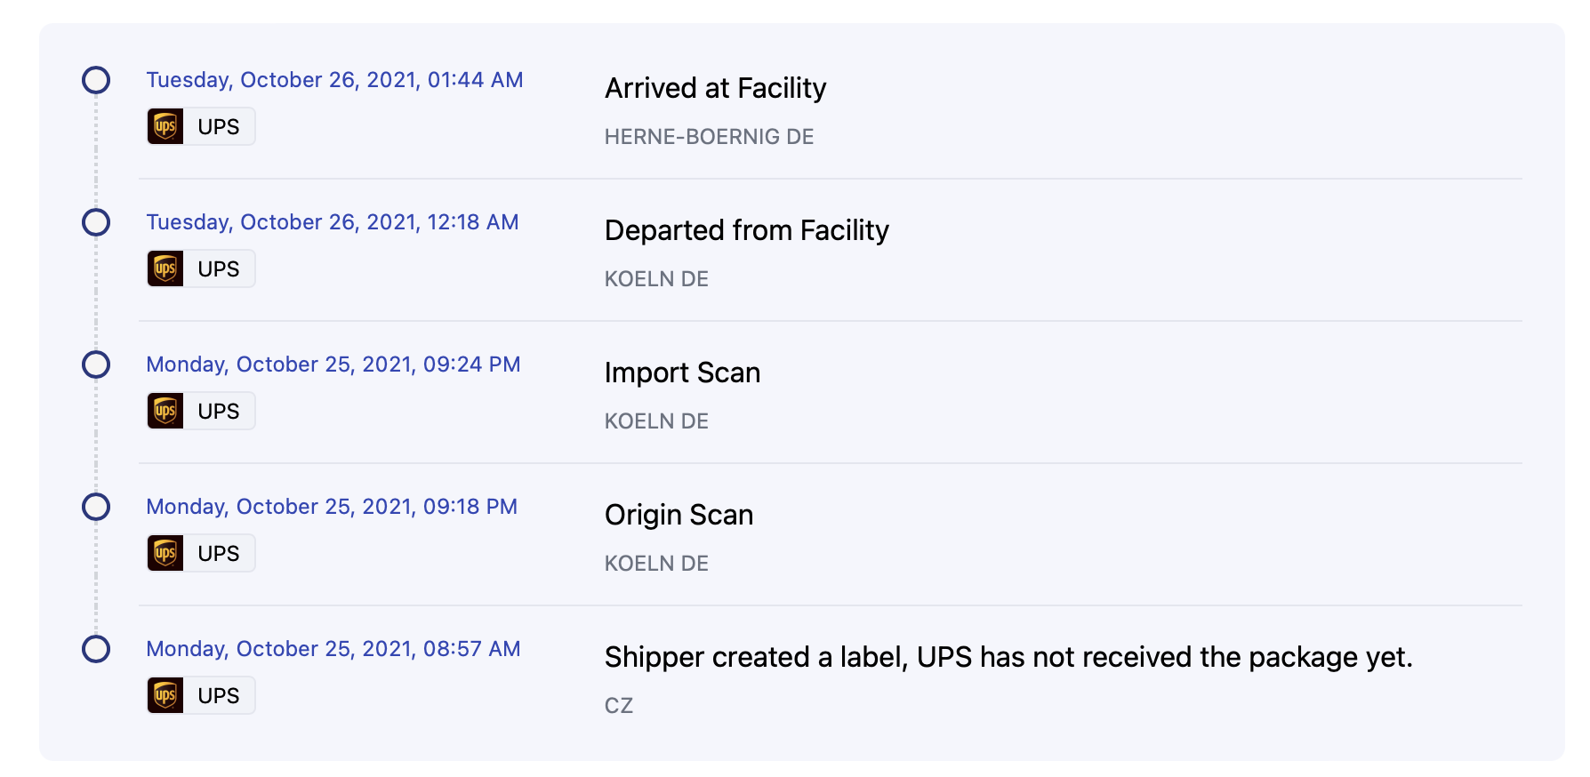Image resolution: width=1590 pixels, height=777 pixels.
Task: Select timeline circle for Arrived at Facility
Action: pos(96,80)
